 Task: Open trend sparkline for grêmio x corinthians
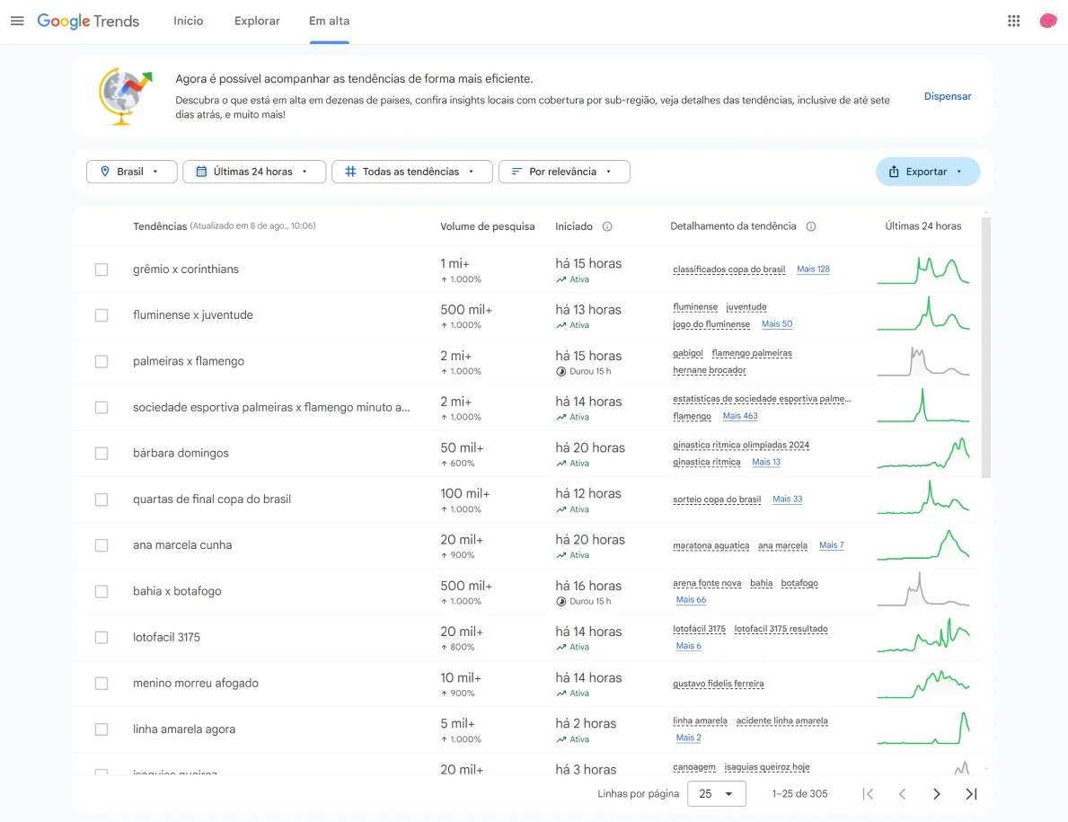(922, 270)
